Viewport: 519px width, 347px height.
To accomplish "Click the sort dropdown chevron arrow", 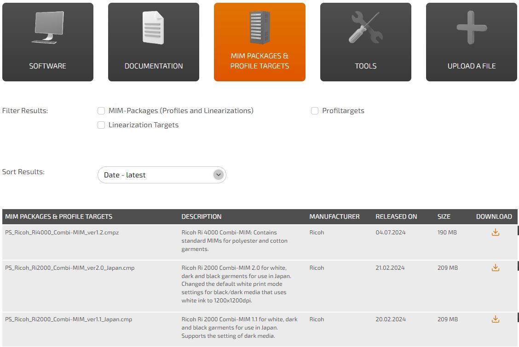I will pyautogui.click(x=219, y=175).
